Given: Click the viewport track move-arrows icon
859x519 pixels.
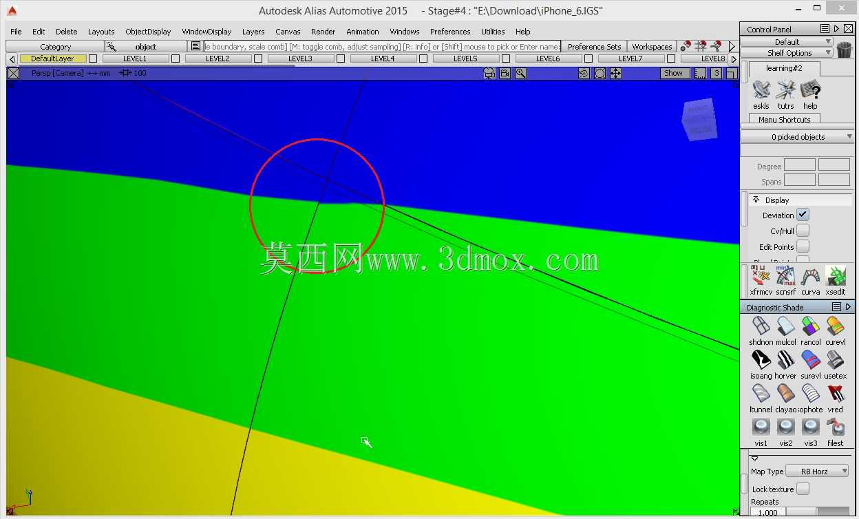Looking at the screenshot, I should pyautogui.click(x=615, y=73).
